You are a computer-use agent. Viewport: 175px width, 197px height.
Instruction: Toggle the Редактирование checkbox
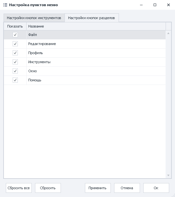(15, 44)
